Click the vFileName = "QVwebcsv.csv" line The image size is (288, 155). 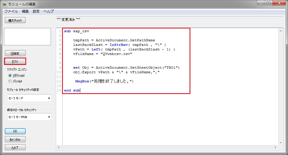[x=102, y=54]
